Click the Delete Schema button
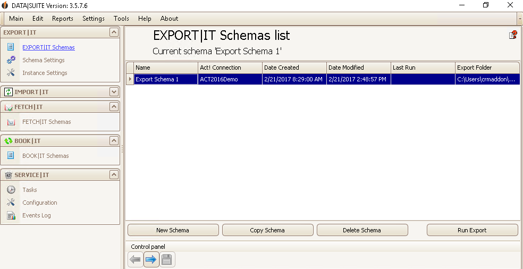523x269 pixels. (362, 230)
